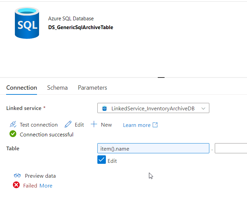The height and width of the screenshot is (199, 247).
Task: Click the Linked service field label
Action: coord(24,108)
